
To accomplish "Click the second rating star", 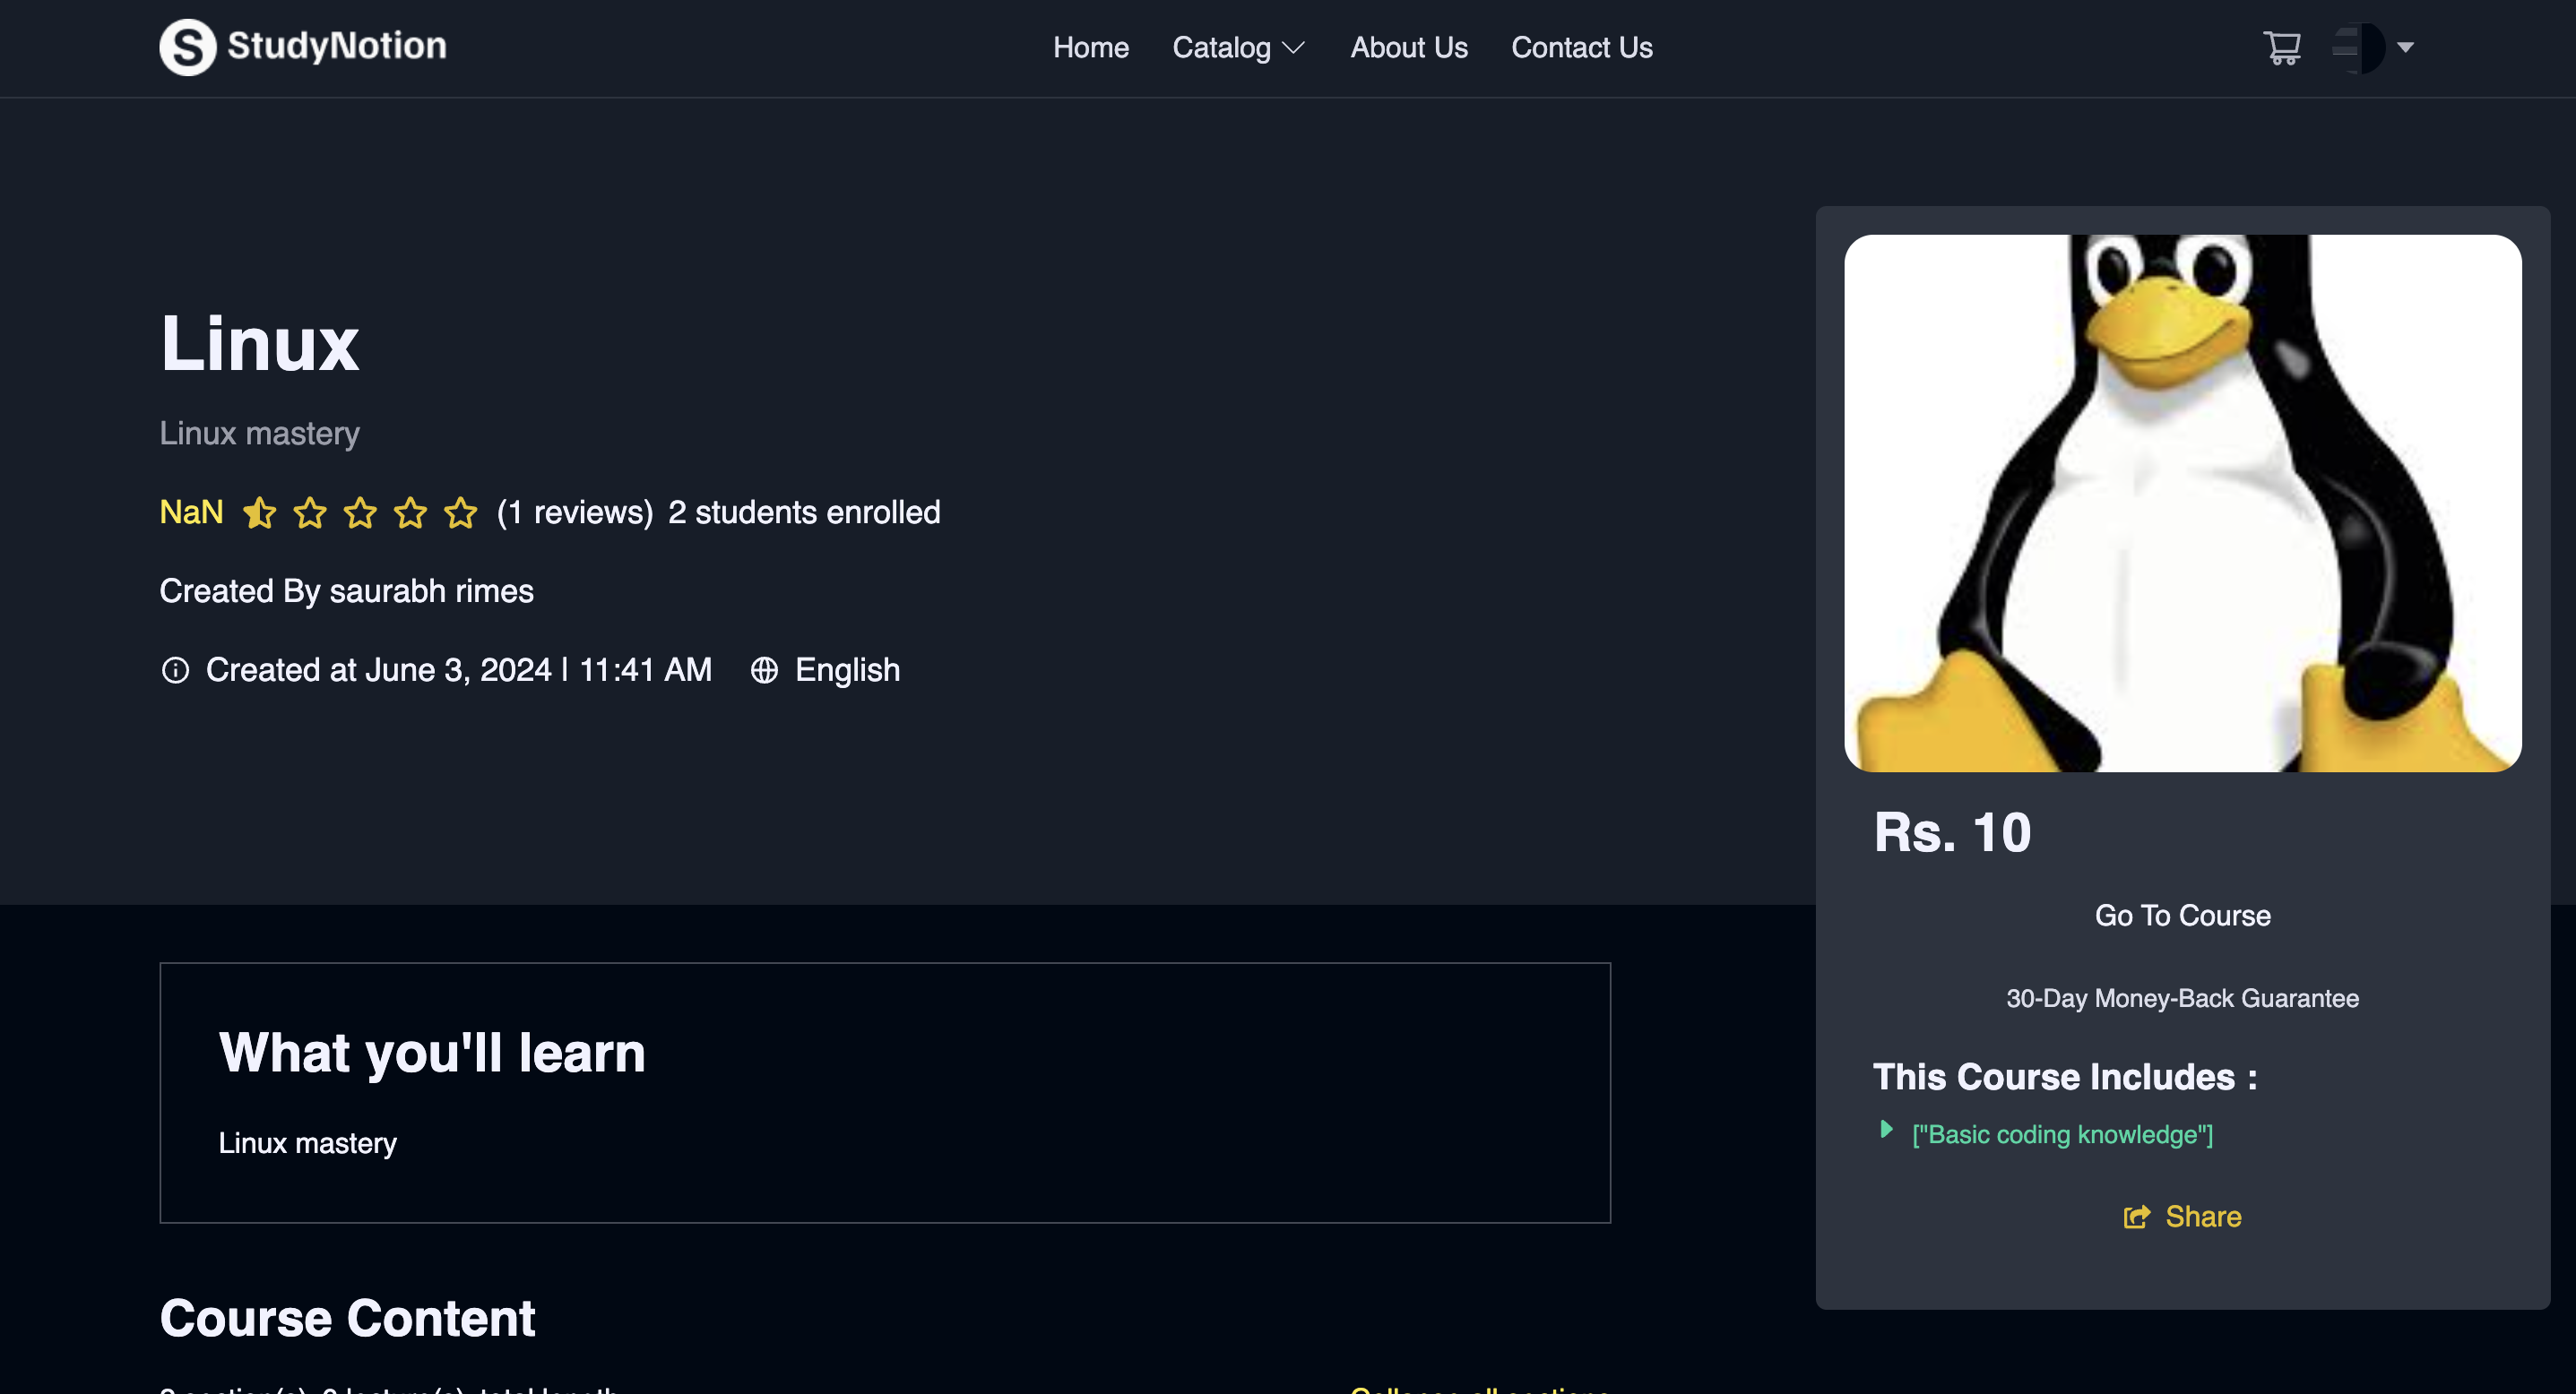I will (x=310, y=512).
